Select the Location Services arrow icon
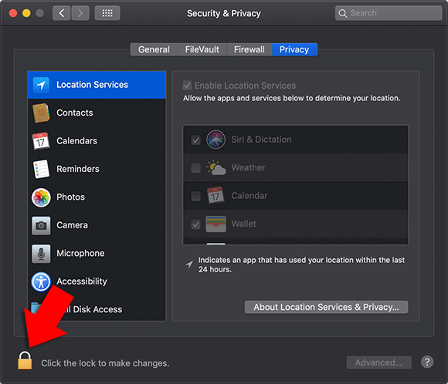The image size is (448, 384). click(x=41, y=85)
